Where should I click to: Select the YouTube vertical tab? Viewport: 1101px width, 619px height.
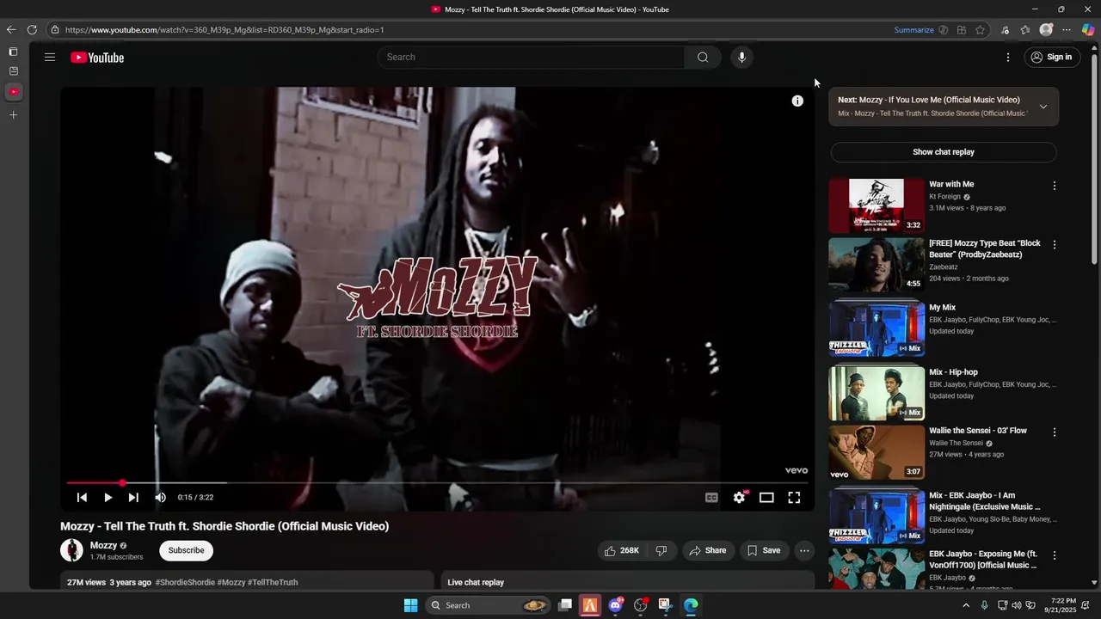(x=13, y=91)
